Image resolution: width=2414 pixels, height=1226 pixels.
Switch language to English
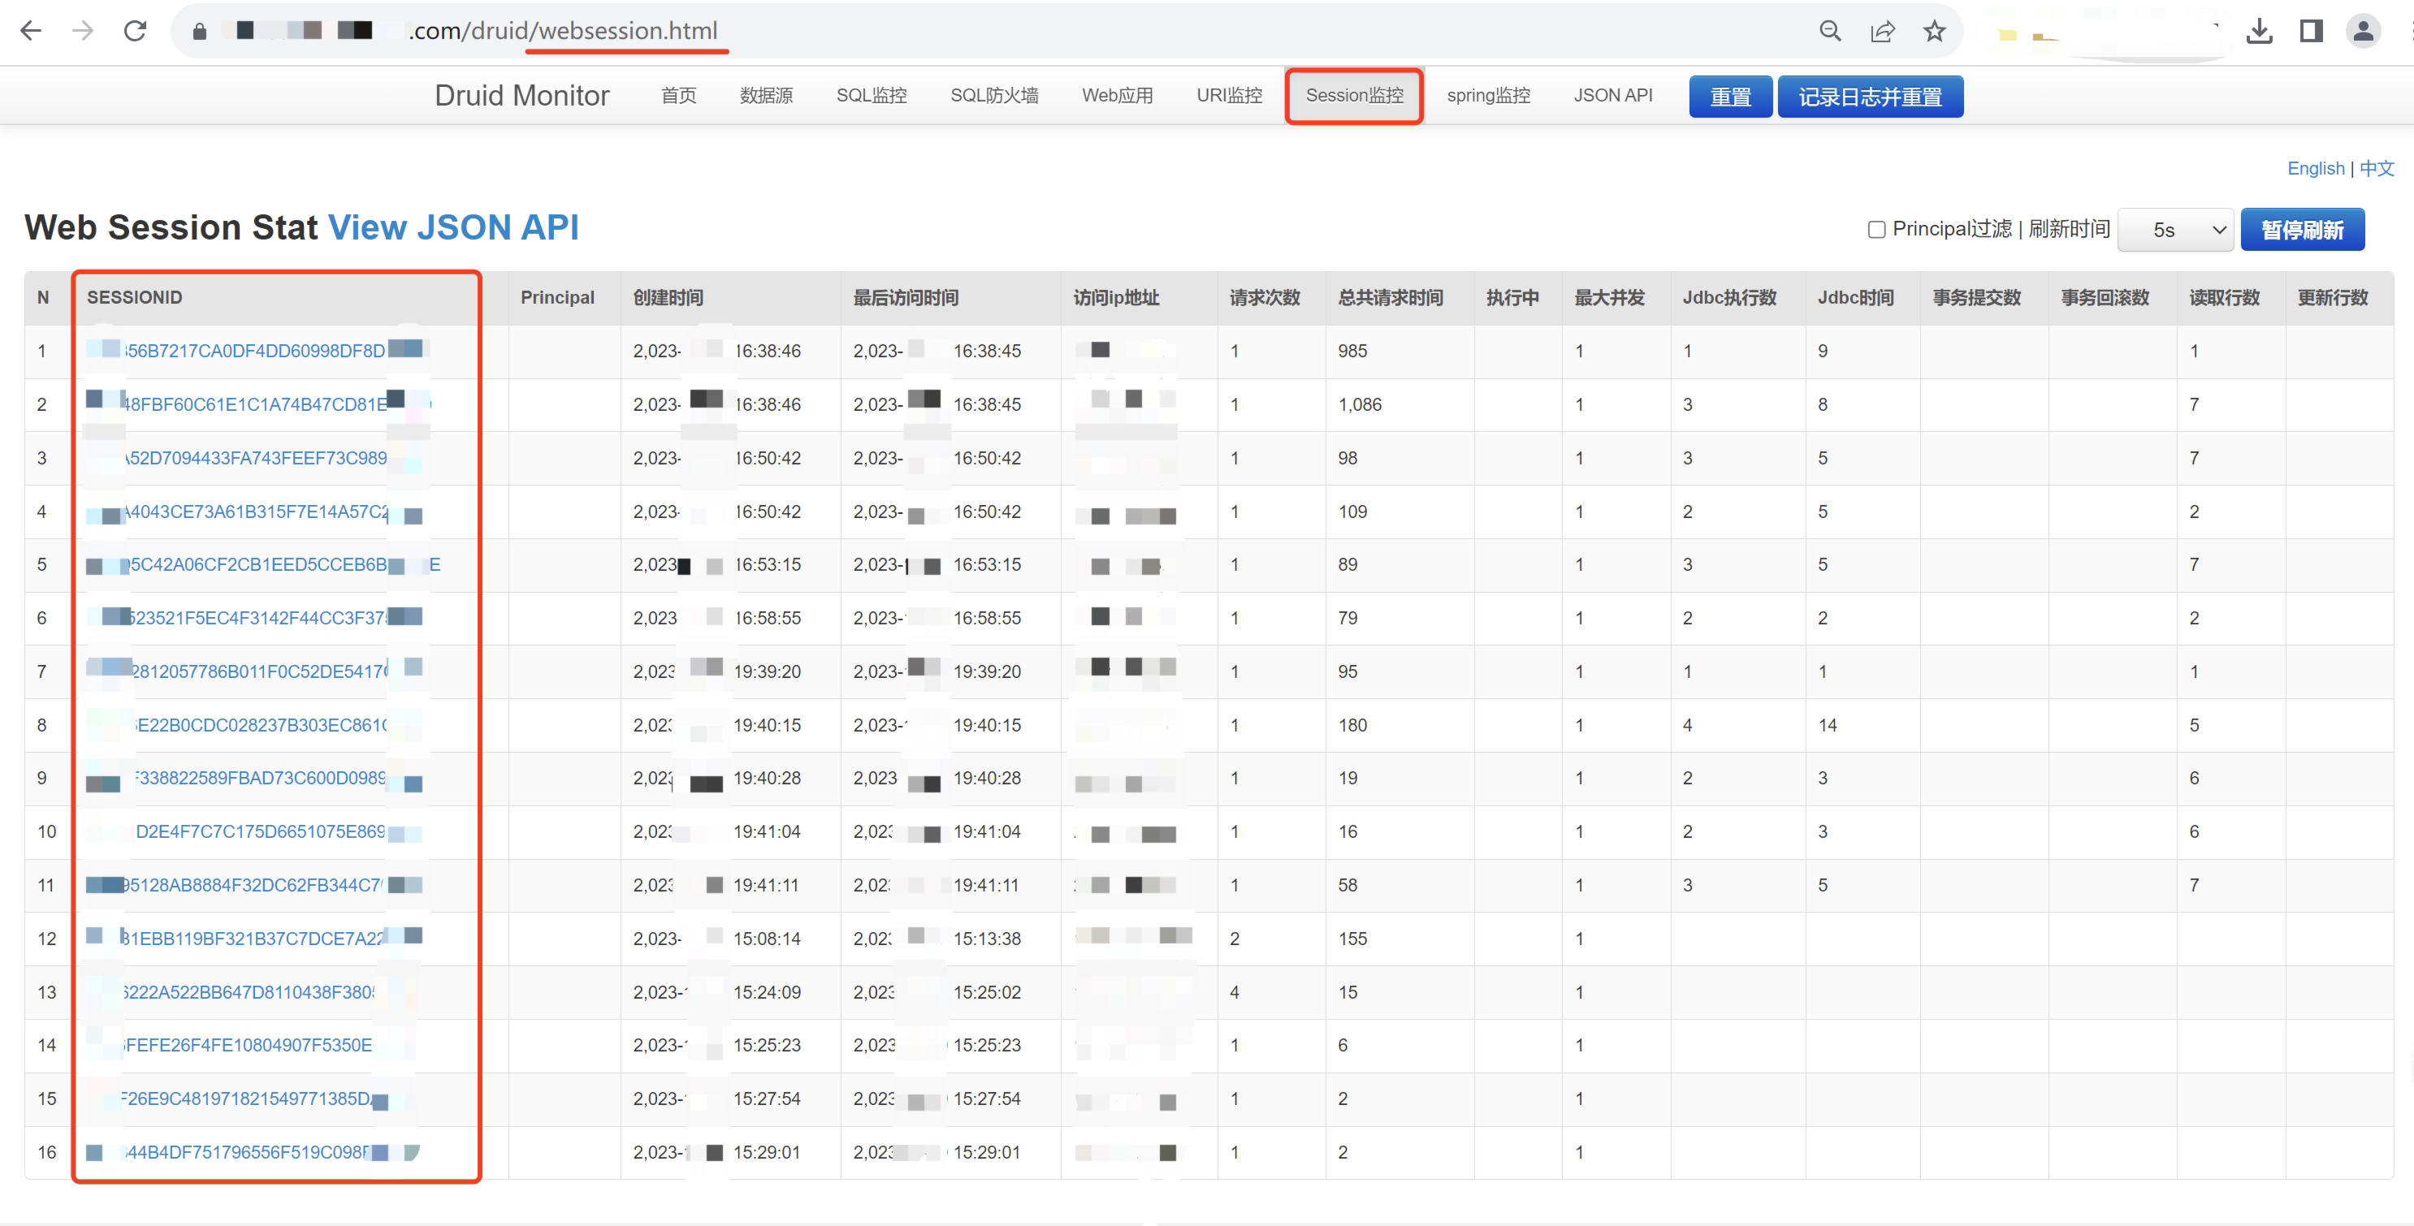(x=2315, y=169)
